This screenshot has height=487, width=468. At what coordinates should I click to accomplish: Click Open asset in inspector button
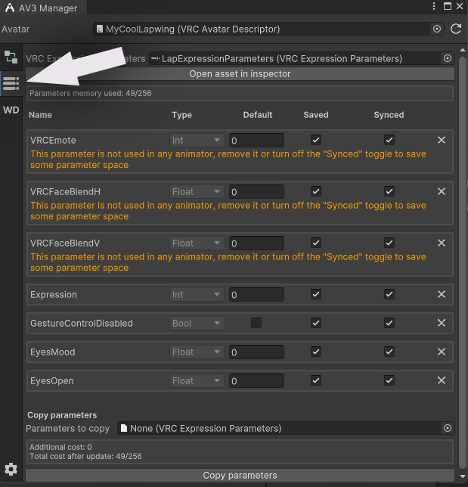pyautogui.click(x=240, y=74)
